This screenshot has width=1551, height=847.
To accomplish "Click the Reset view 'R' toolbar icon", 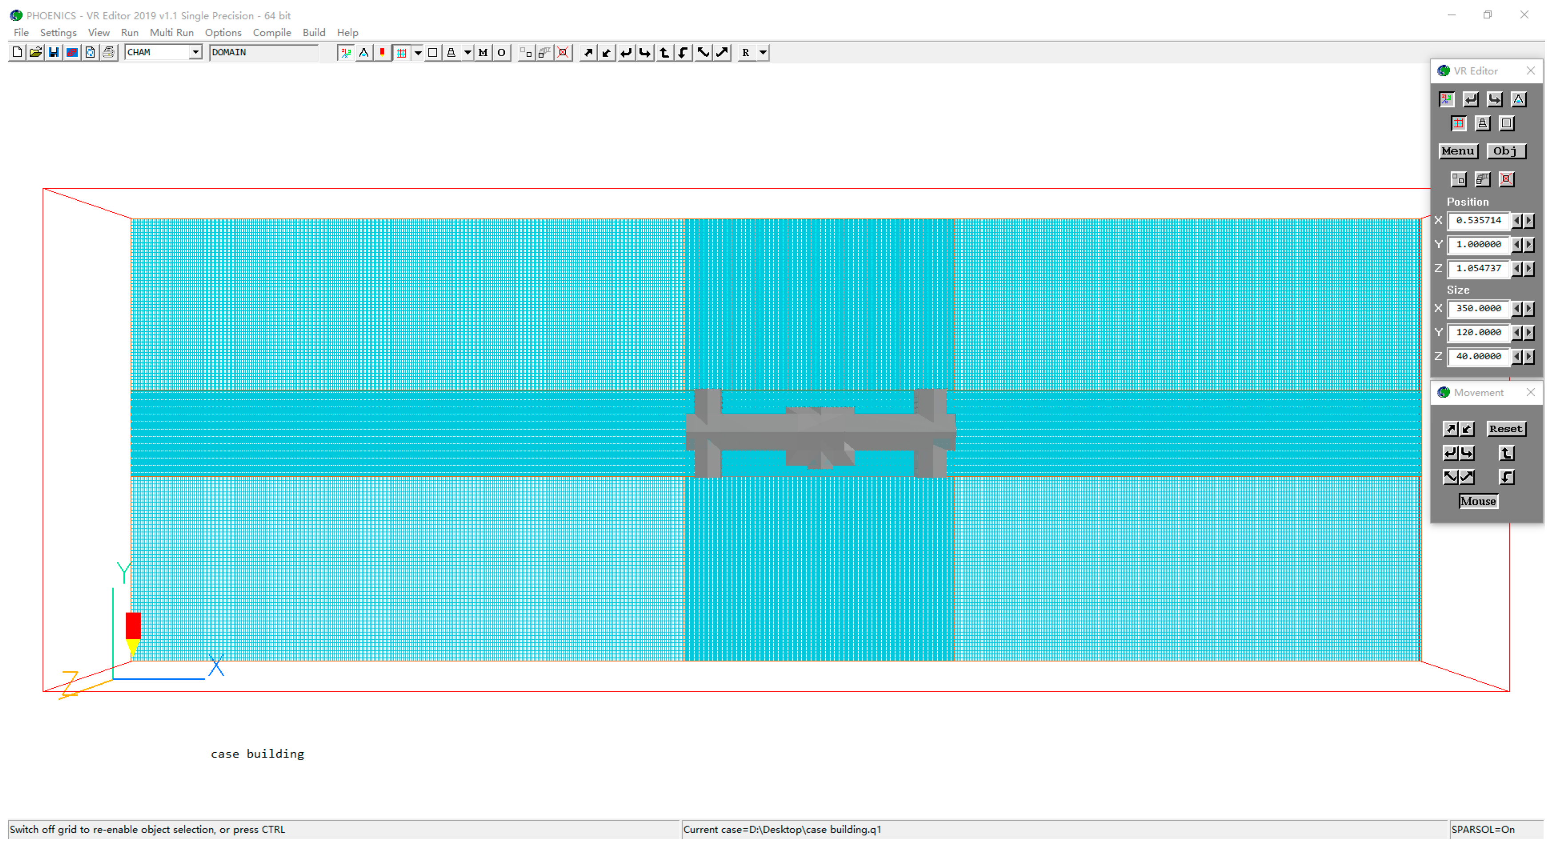I will tap(745, 52).
